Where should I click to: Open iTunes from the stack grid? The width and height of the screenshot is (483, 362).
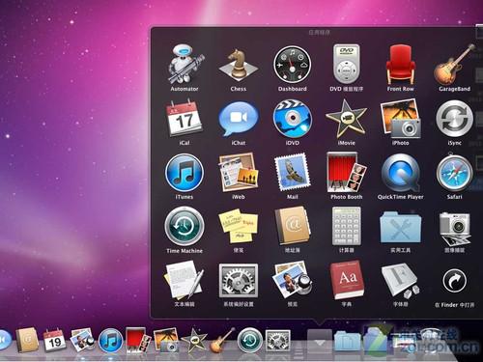pyautogui.click(x=185, y=173)
